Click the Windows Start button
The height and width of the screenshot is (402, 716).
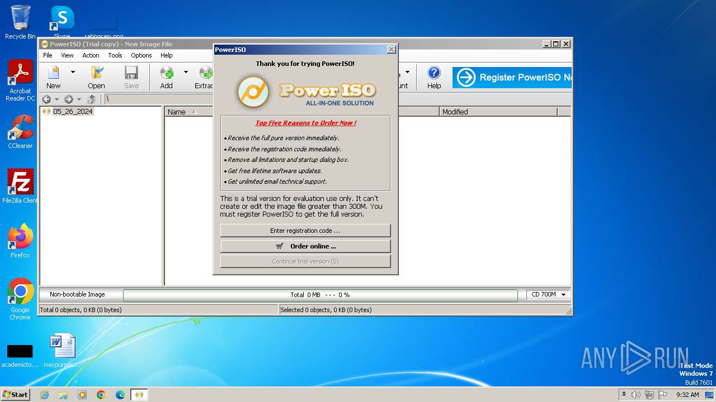[x=15, y=394]
